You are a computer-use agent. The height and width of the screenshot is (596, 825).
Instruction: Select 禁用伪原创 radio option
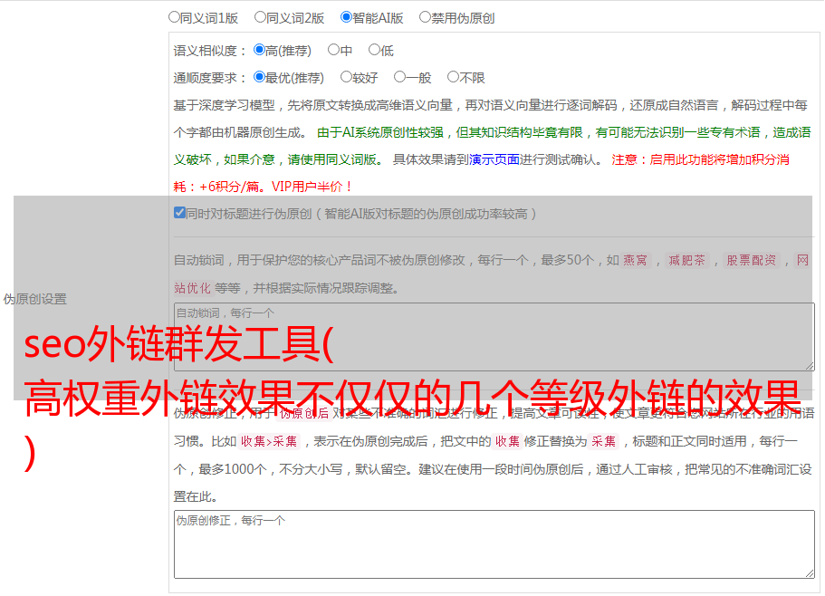[425, 17]
